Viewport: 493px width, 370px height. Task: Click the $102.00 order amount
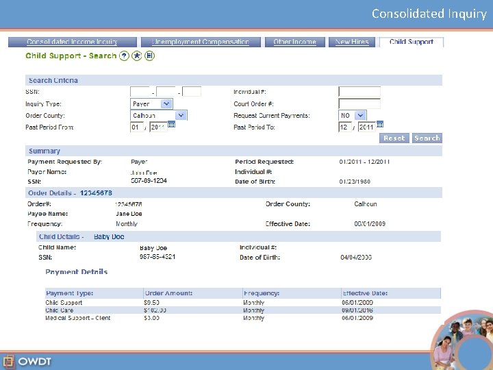[x=155, y=310]
